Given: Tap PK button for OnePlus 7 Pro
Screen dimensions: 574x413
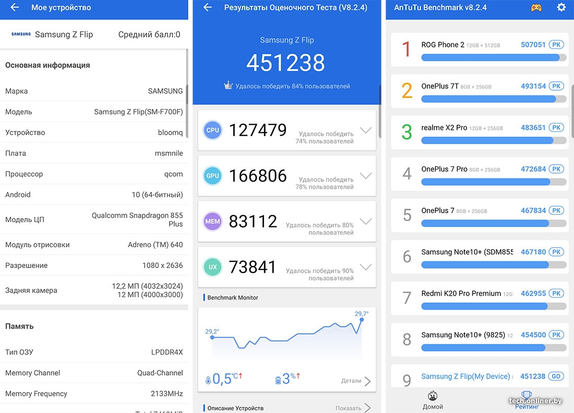Looking at the screenshot, I should click(556, 169).
